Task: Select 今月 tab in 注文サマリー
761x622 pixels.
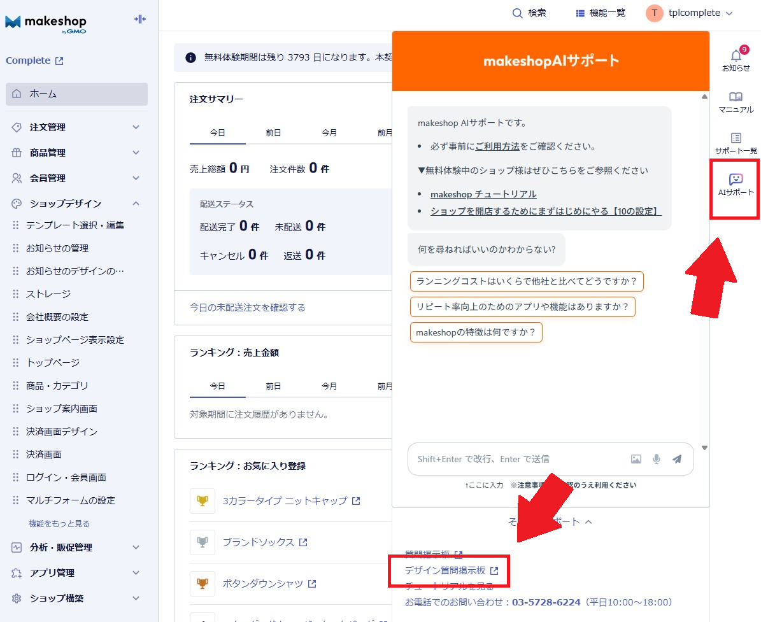Action: pos(329,132)
